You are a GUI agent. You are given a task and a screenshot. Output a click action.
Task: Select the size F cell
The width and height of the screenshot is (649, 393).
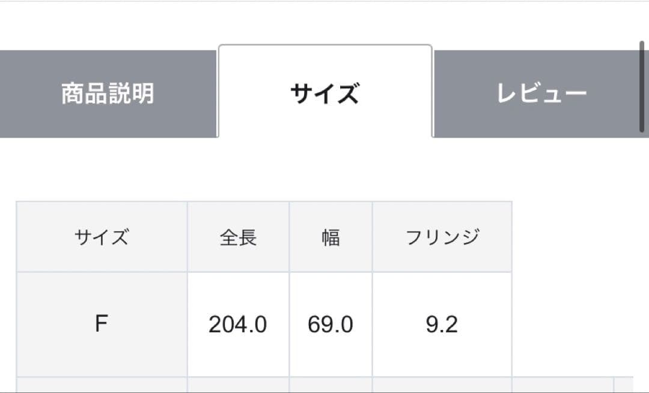click(101, 323)
